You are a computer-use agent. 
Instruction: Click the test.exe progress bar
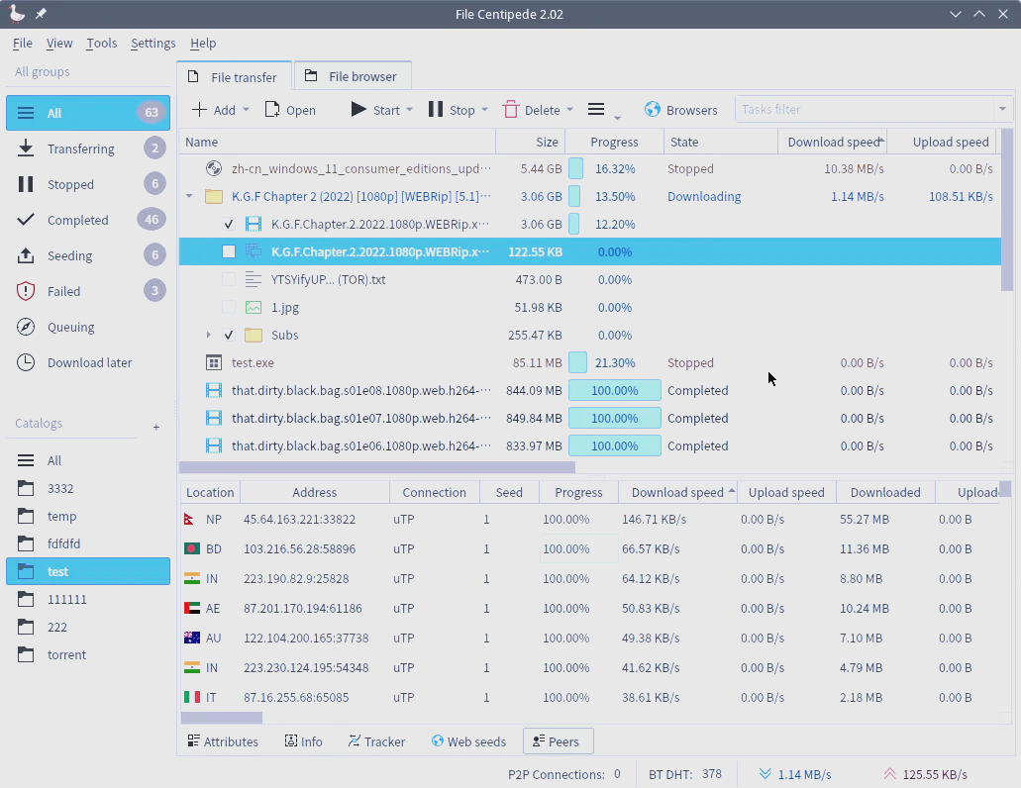[614, 362]
